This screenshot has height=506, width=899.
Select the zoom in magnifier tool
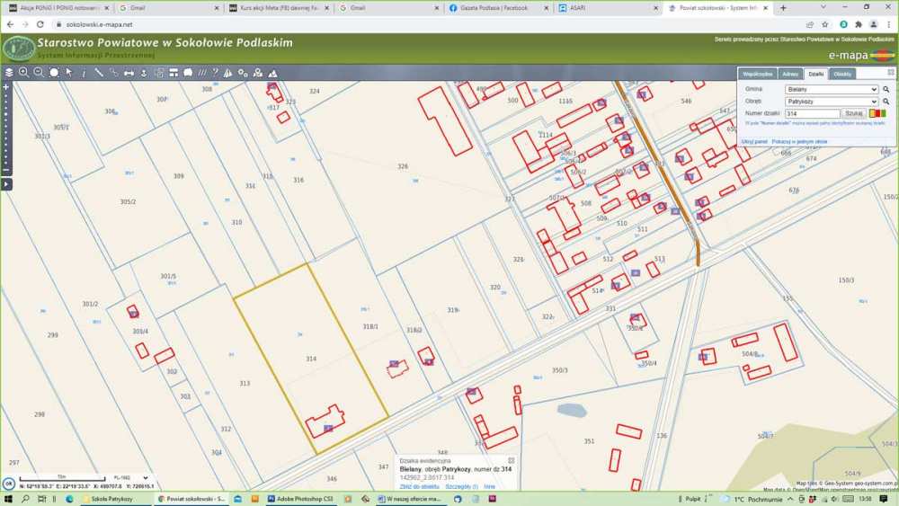click(x=24, y=73)
